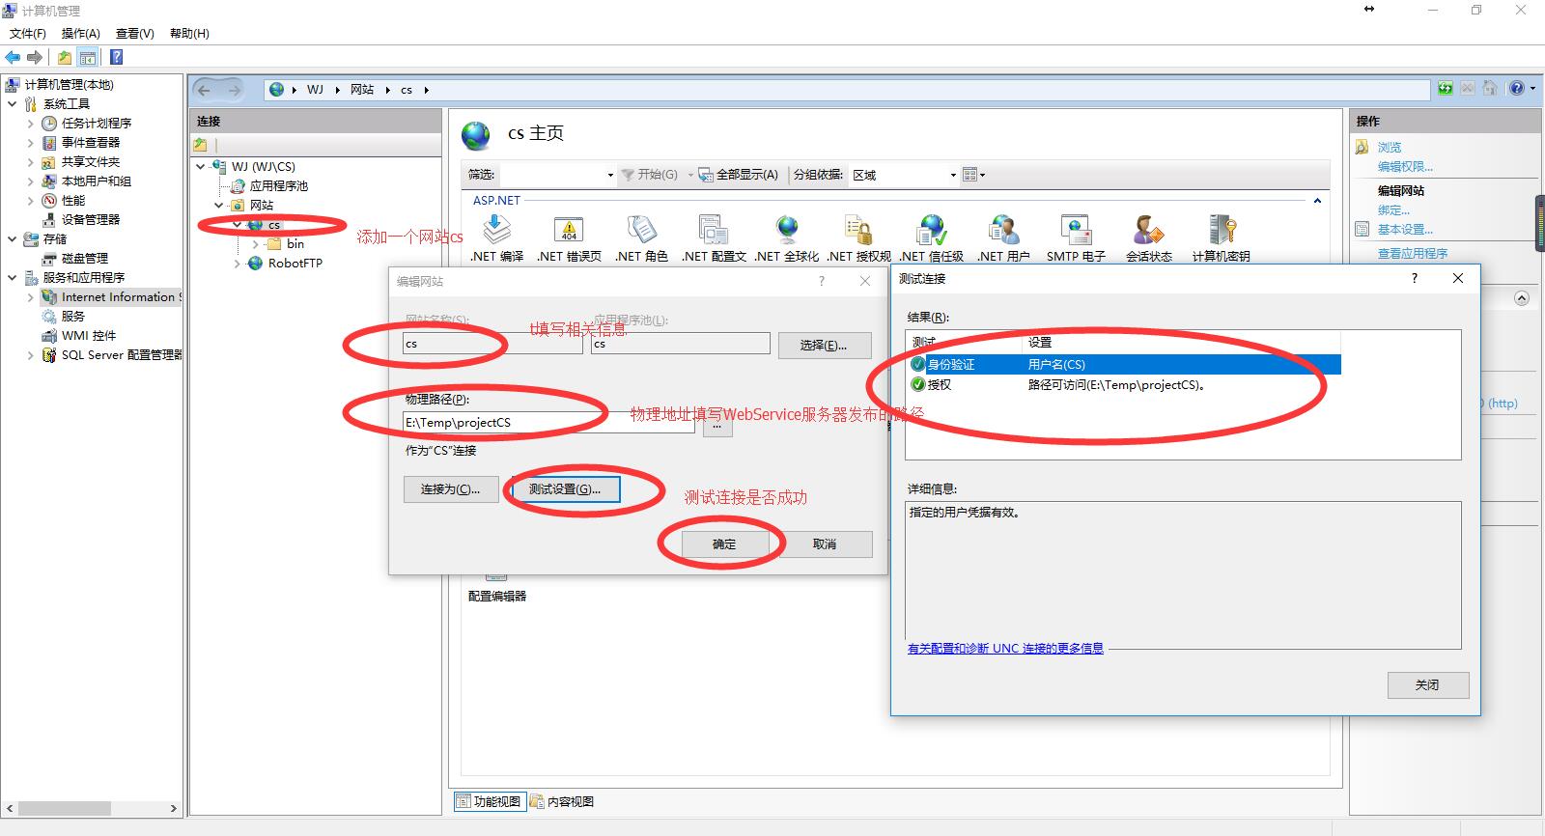This screenshot has width=1545, height=836.
Task: Click 关闭 in the 测试连接 dialog
Action: click(x=1428, y=684)
